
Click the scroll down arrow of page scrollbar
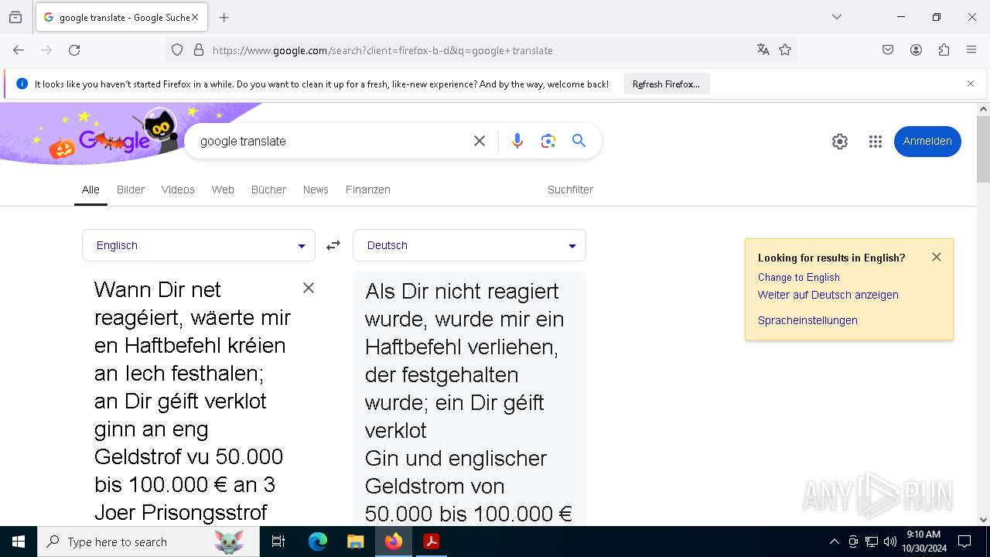(x=983, y=520)
